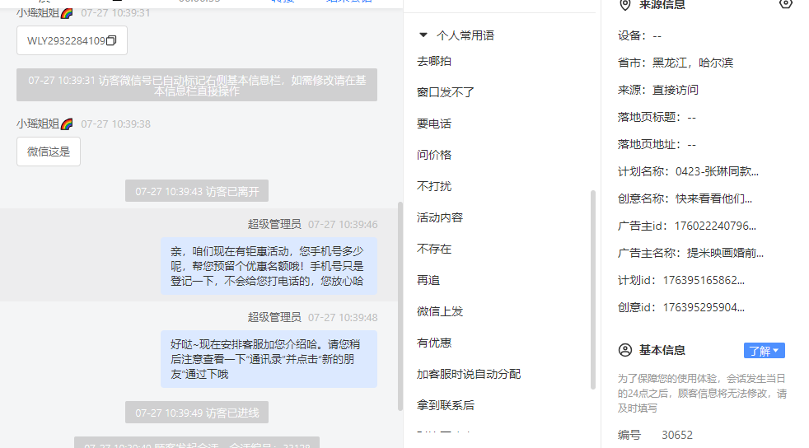
Task: Click the admin message starting 好哒~现在安排客服
Action: tap(269, 359)
